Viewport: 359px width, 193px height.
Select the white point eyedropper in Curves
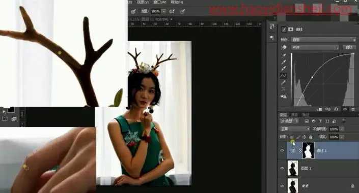click(x=284, y=69)
